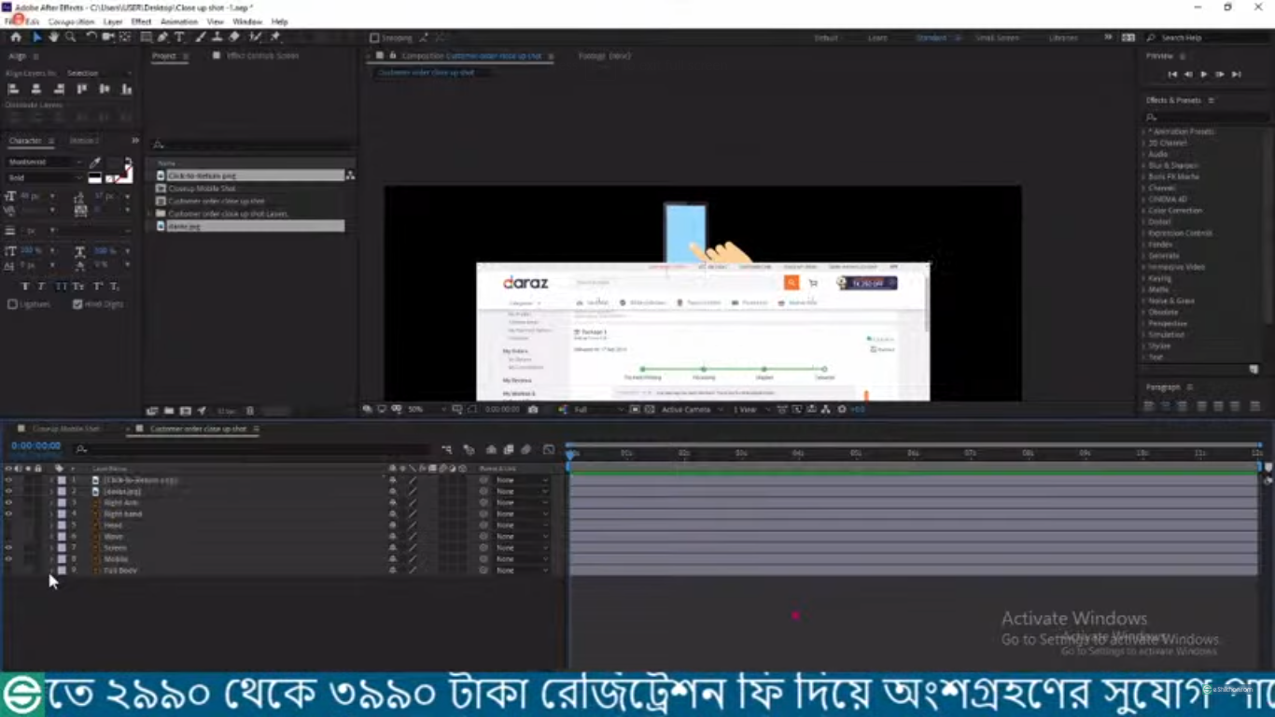The height and width of the screenshot is (717, 1275).
Task: Choose the Pen tool
Action: (162, 37)
